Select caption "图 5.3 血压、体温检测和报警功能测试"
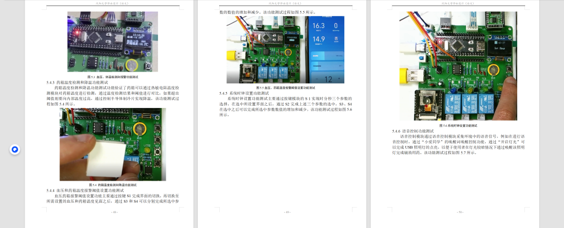 pos(112,77)
